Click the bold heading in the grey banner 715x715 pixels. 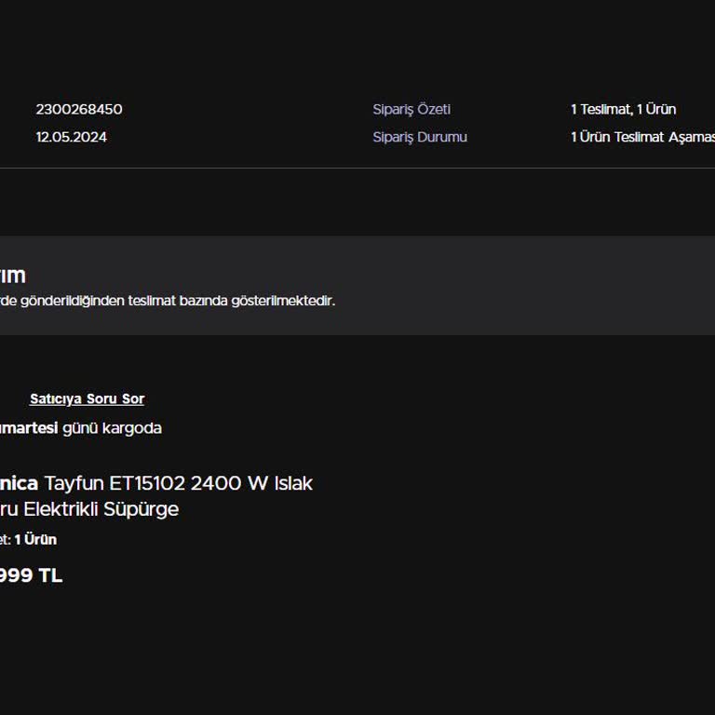13,276
